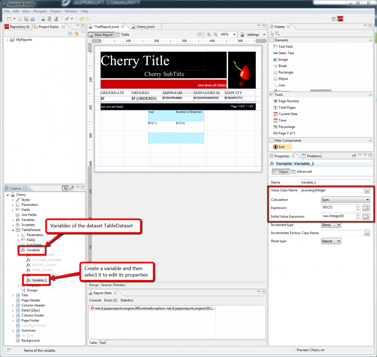The image size is (377, 357).
Task: Open the Window menu
Action: pyautogui.click(x=71, y=11)
